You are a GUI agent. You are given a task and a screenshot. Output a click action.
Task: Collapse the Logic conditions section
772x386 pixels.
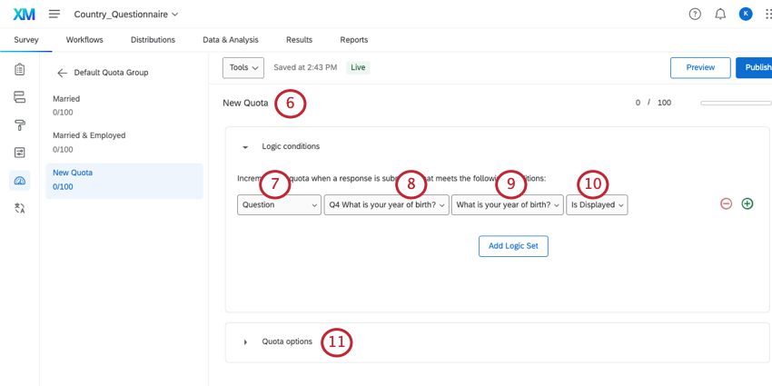(245, 146)
